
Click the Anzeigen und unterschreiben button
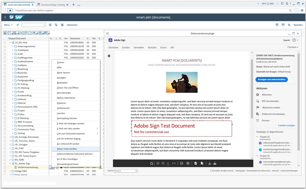[271, 79]
